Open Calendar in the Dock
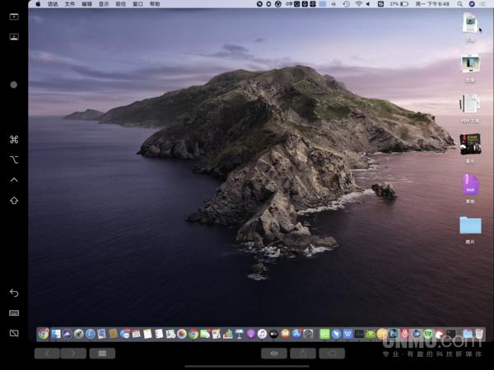The height and width of the screenshot is (370, 494). pos(136,334)
